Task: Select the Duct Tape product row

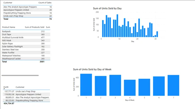Action: click(x=26, y=34)
